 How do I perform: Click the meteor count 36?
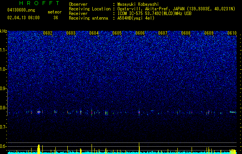pyautogui.click(x=56, y=18)
